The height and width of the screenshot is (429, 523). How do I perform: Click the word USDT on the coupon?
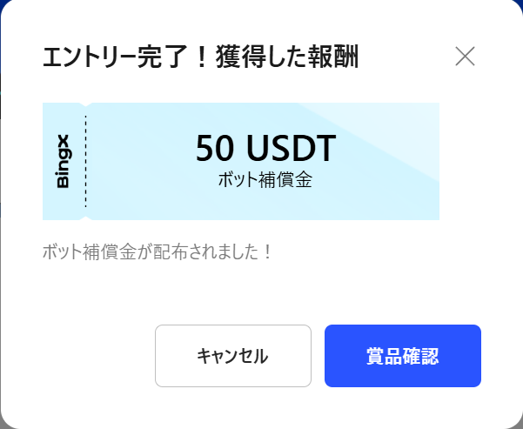coord(292,148)
